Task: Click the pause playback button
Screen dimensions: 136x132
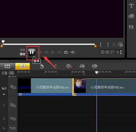Action: [32, 52]
